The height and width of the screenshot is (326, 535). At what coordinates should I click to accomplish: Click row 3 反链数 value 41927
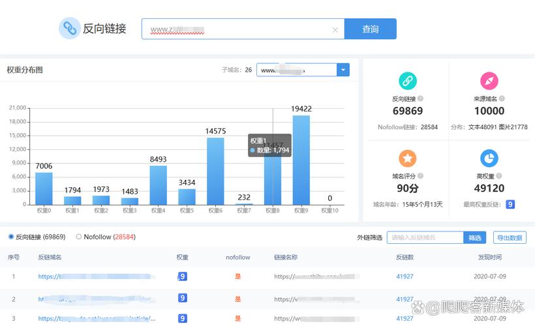pos(405,318)
